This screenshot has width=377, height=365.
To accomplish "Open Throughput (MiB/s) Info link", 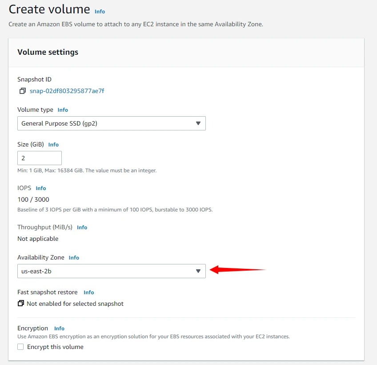I will pos(82,227).
